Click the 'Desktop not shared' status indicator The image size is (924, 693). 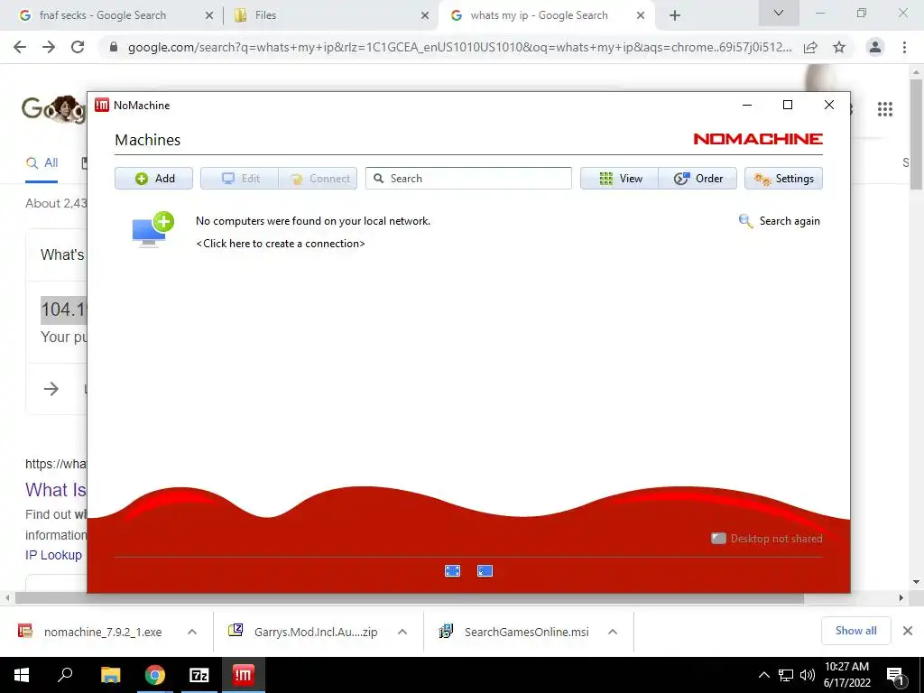767,539
